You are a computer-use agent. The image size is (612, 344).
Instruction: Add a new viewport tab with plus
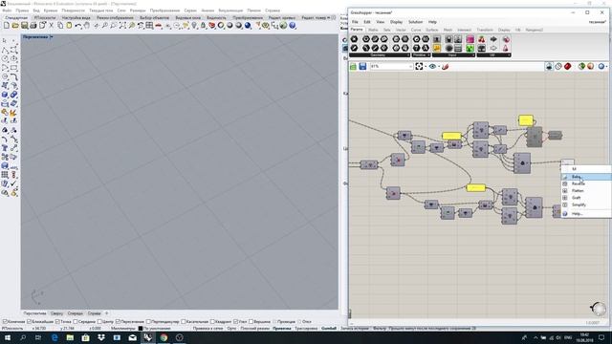tap(106, 313)
